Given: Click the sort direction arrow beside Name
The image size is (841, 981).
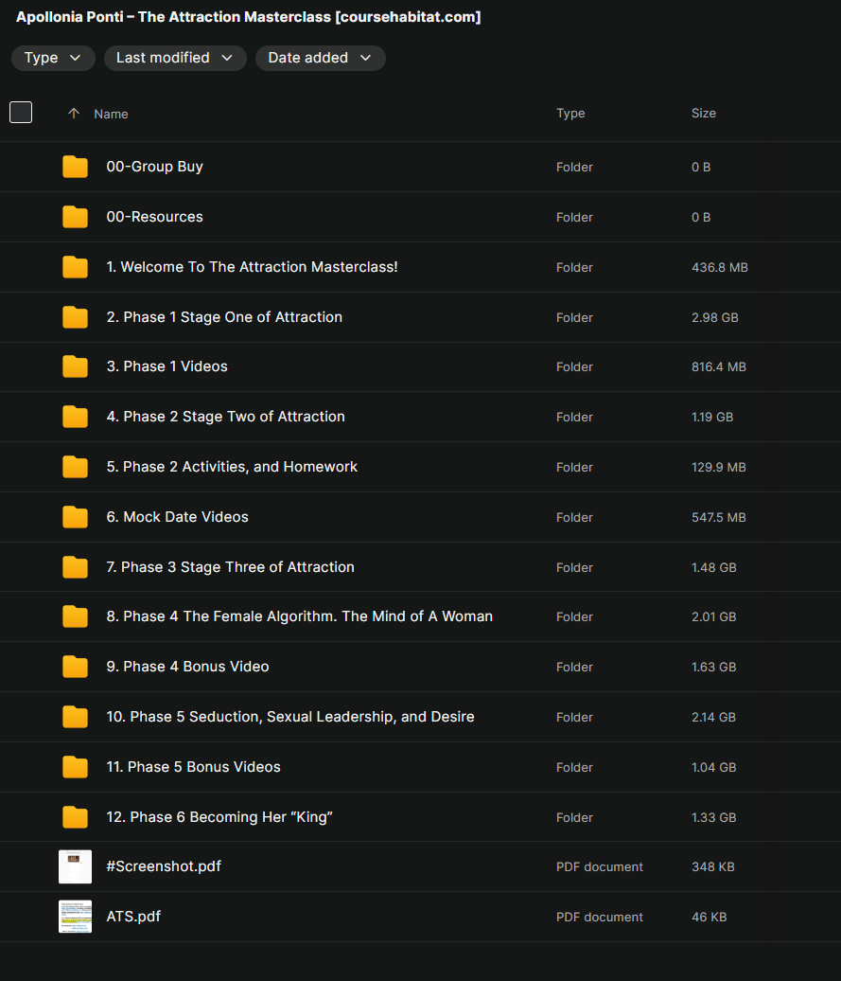Looking at the screenshot, I should pos(74,114).
